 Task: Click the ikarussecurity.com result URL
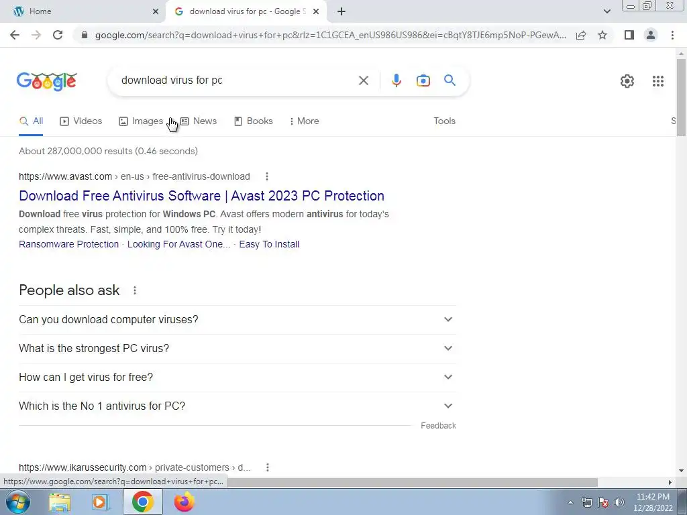point(134,467)
